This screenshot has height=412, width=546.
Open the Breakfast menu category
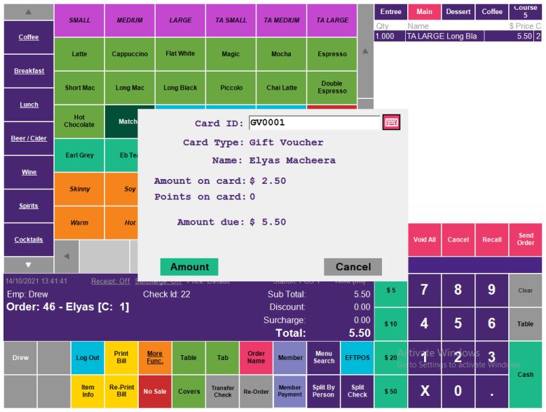29,71
